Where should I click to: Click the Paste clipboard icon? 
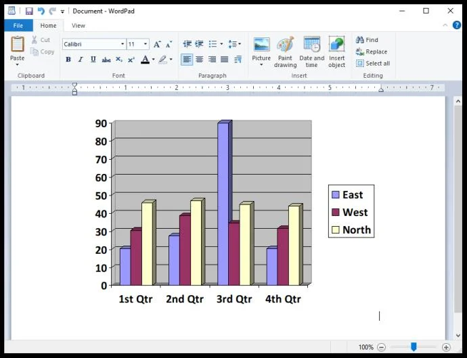(18, 44)
